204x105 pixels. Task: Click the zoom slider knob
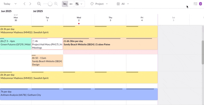pos(50,4)
